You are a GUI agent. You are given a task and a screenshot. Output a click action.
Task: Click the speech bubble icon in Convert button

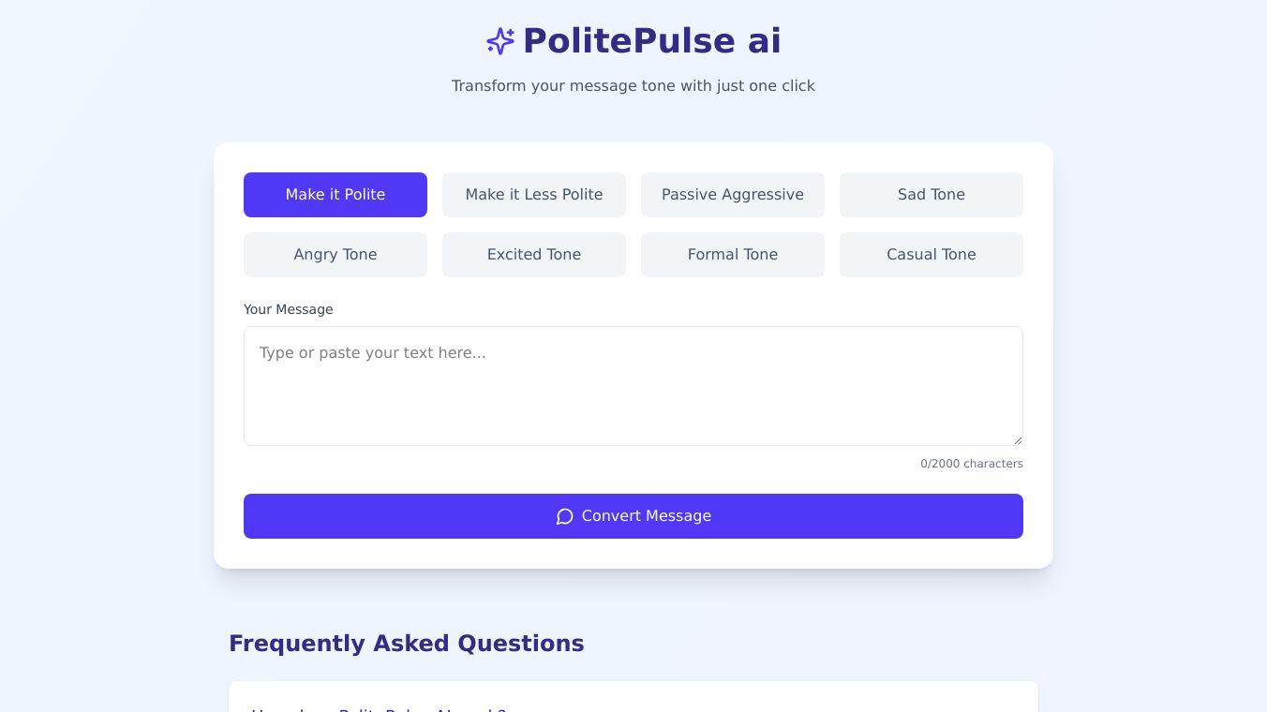(564, 516)
